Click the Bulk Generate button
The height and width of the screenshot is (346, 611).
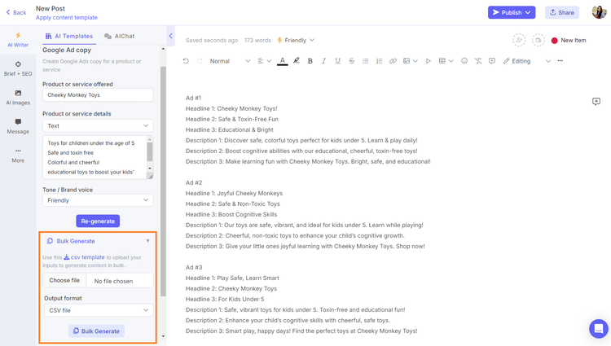(97, 331)
